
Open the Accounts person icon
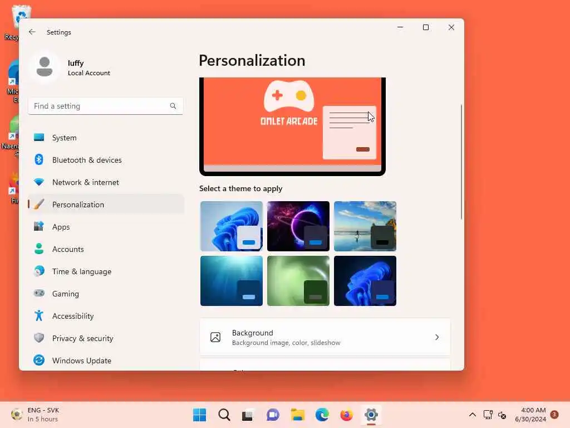(39, 249)
